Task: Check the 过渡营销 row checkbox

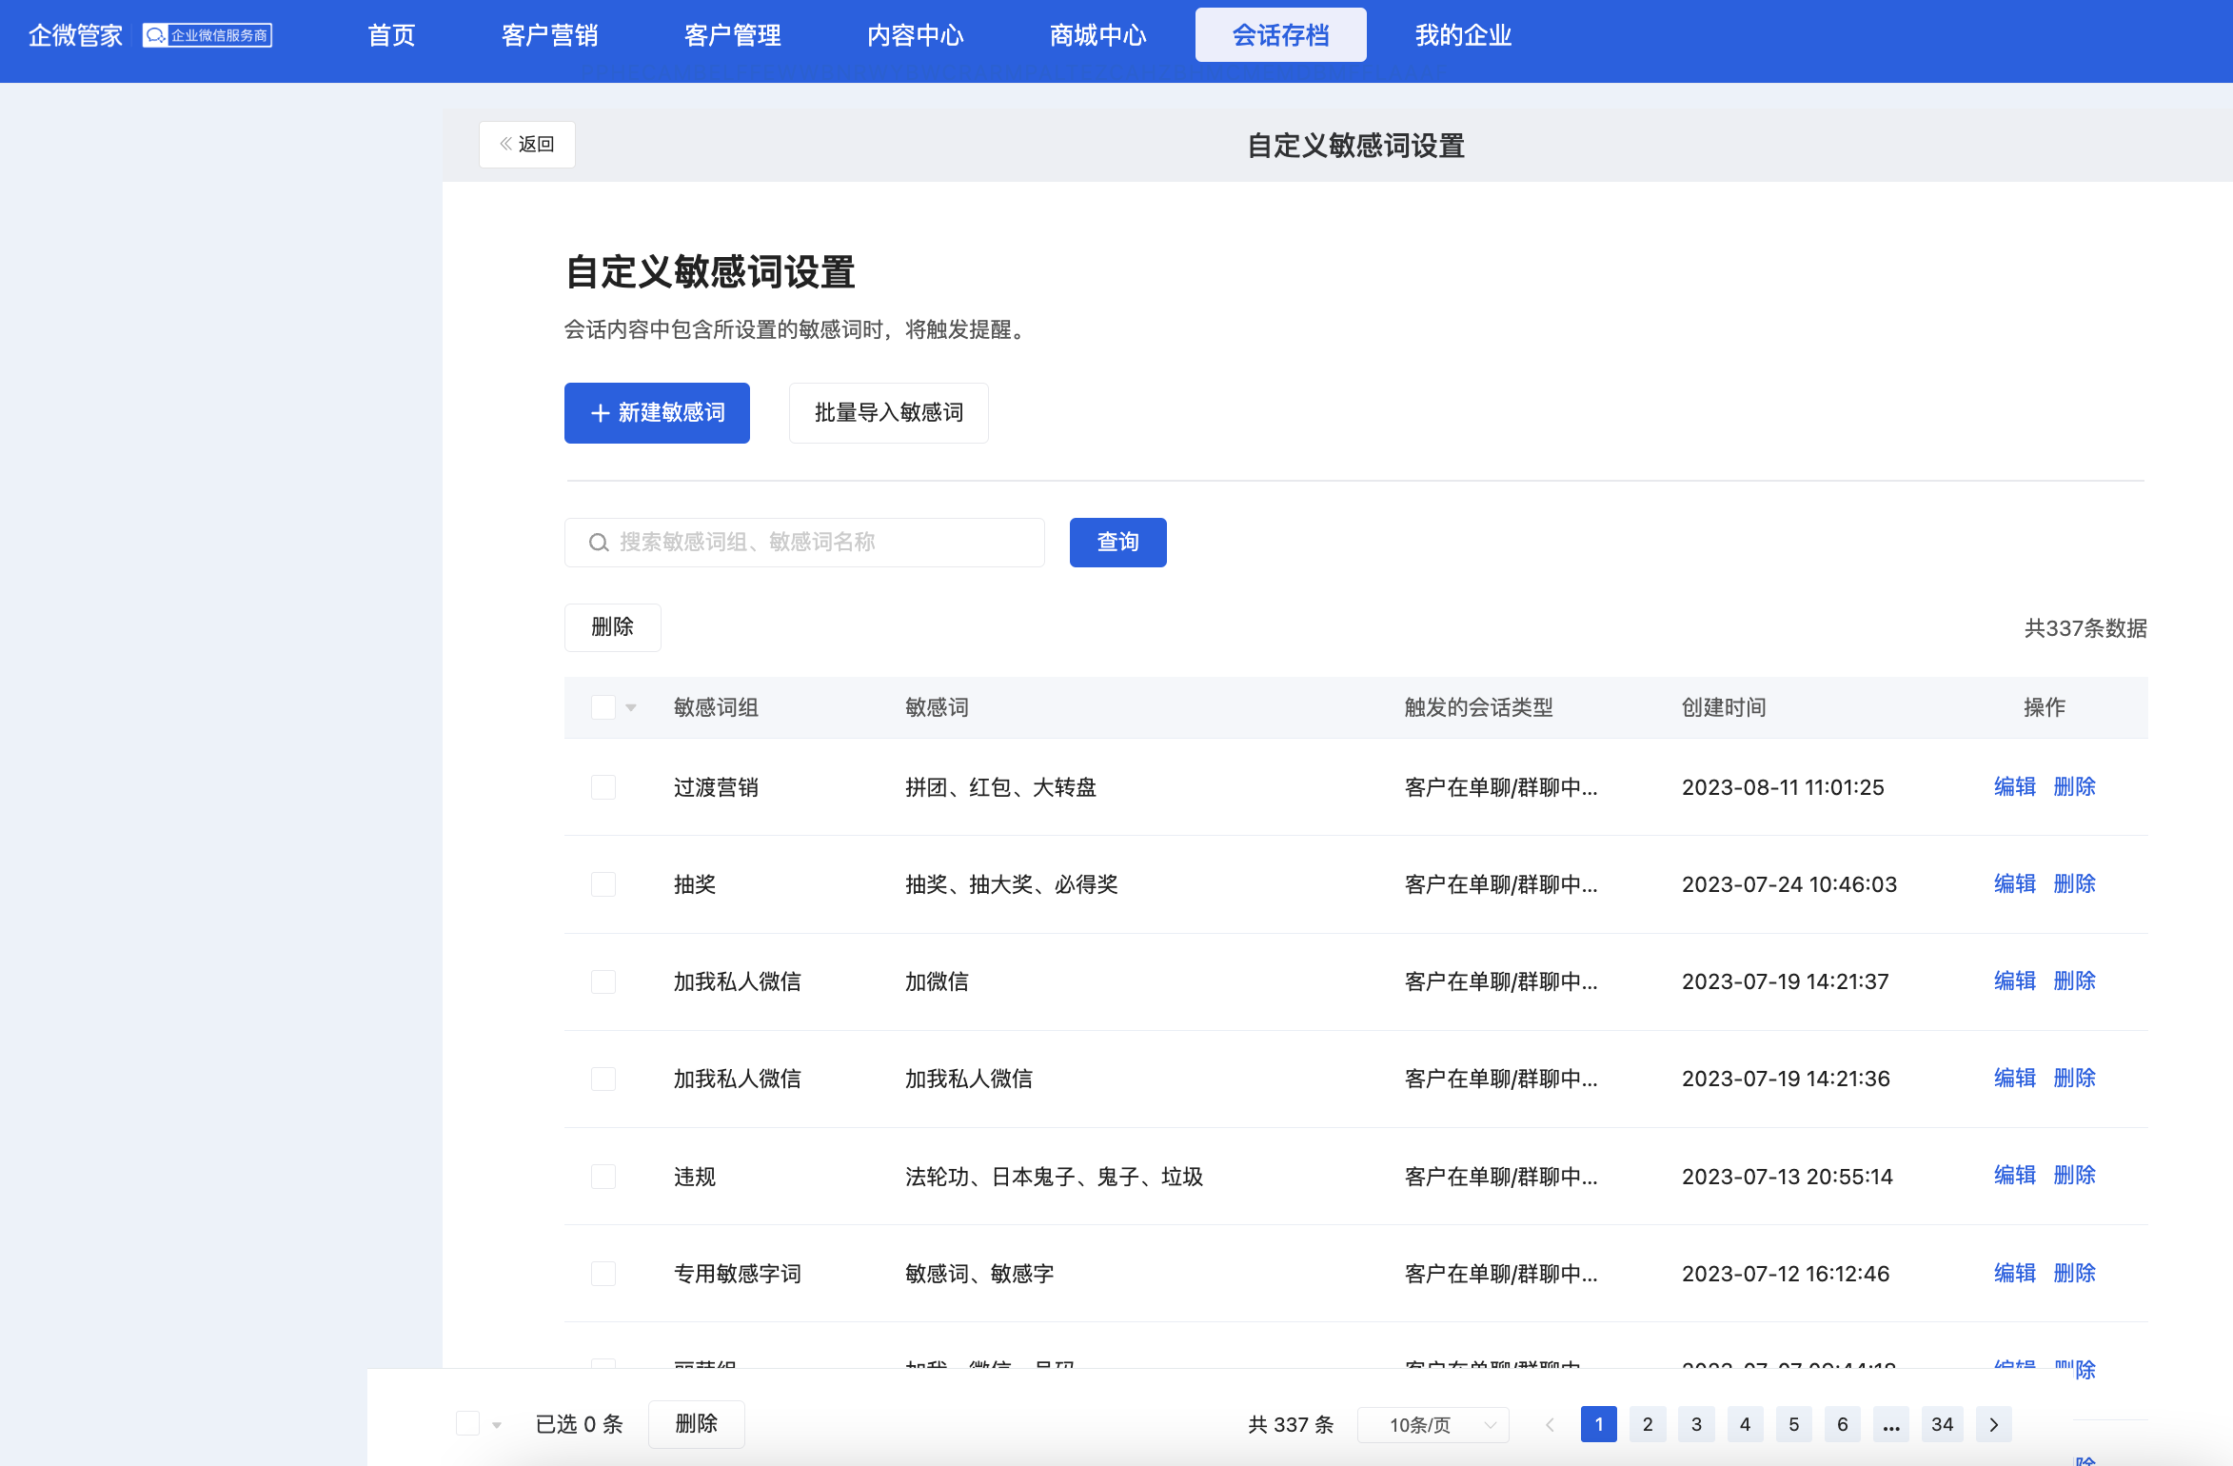Action: tap(603, 787)
